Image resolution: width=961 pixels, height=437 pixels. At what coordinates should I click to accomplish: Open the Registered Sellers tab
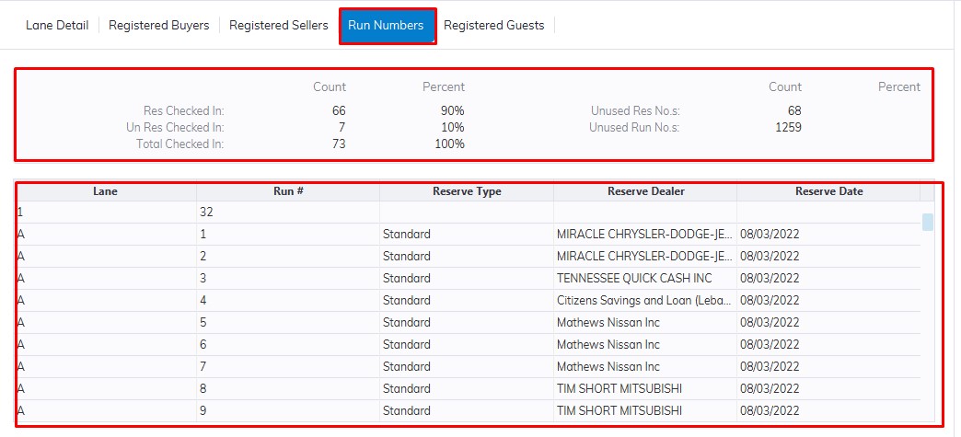278,26
